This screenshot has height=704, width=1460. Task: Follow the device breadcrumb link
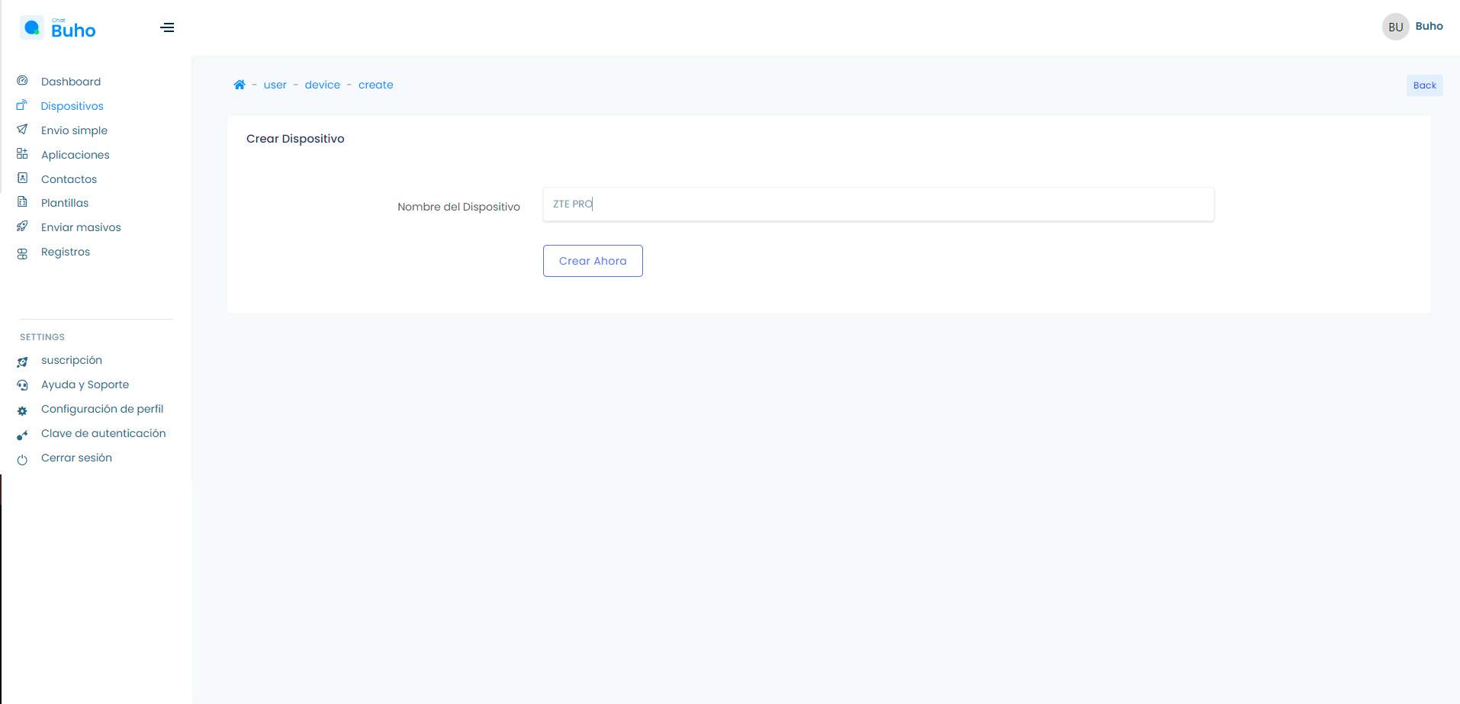point(322,85)
